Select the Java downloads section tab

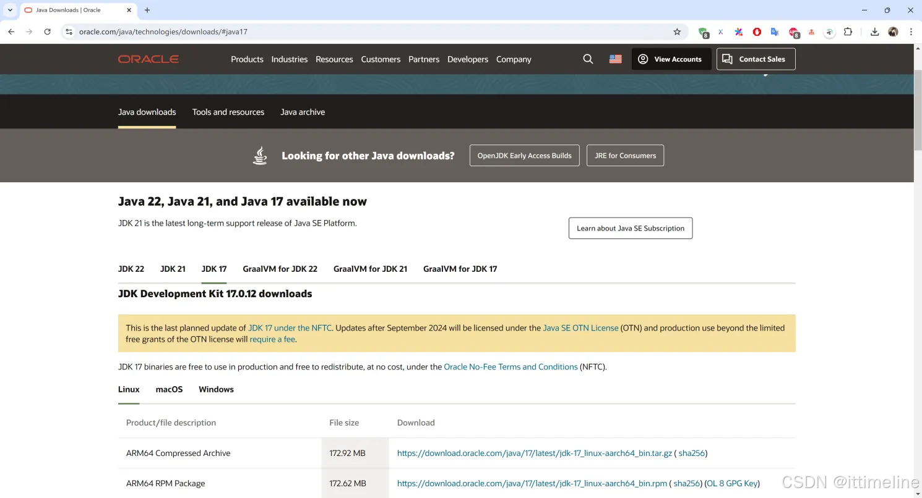coord(147,112)
